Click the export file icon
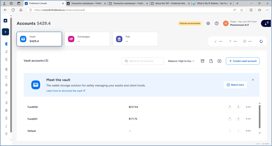This screenshot has height=146, width=272. 211,61
